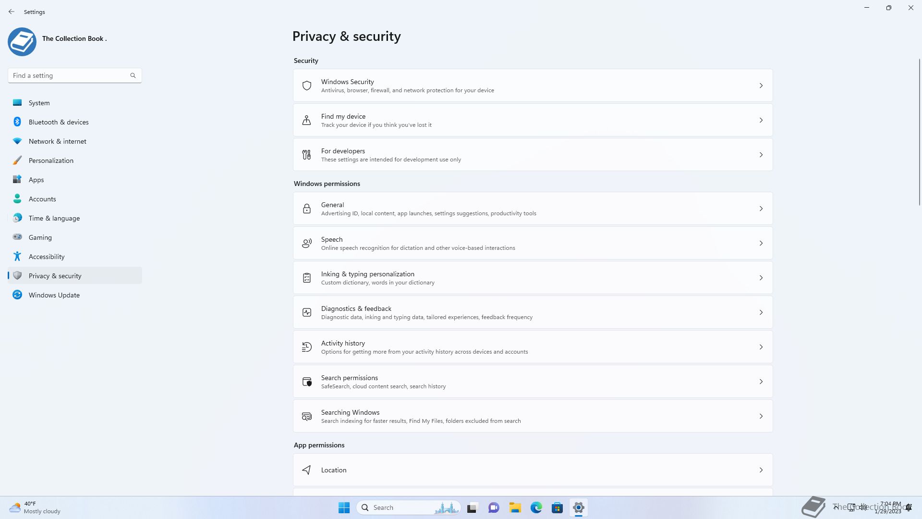This screenshot has height=519, width=922.
Task: Click the Windows Security shield icon
Action: click(306, 86)
